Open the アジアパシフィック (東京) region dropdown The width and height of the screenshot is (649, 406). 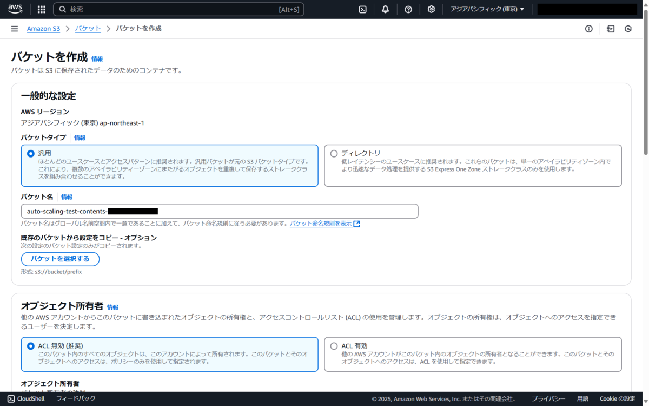(x=487, y=9)
